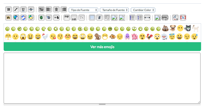Image resolution: width=207 pixels, height=109 pixels.
Task: Insert a bulleted list
Action: click(x=132, y=17)
